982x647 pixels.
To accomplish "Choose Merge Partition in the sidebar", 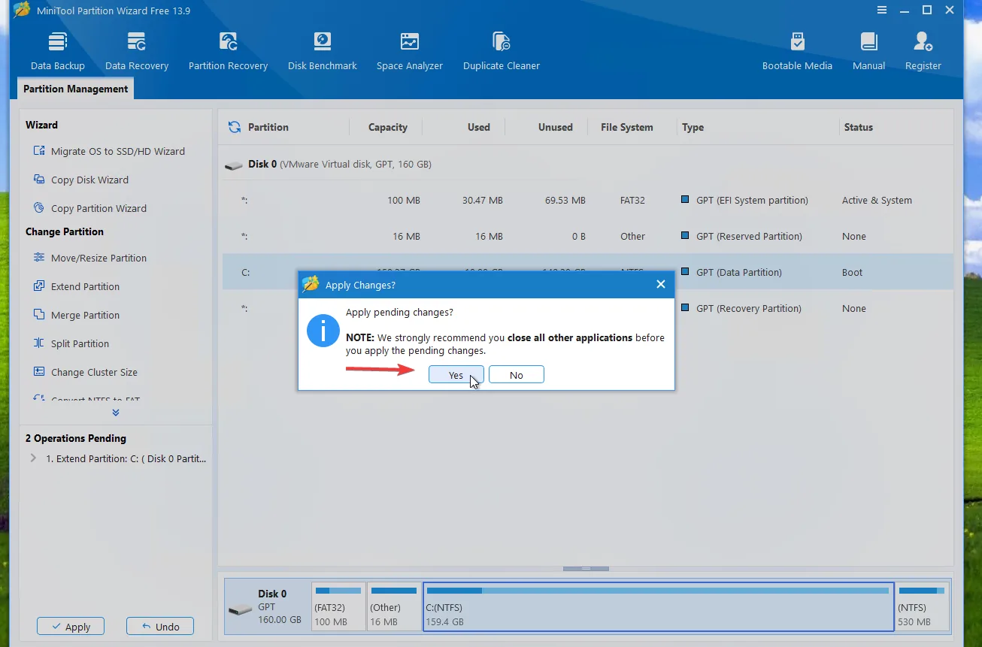I will click(77, 315).
